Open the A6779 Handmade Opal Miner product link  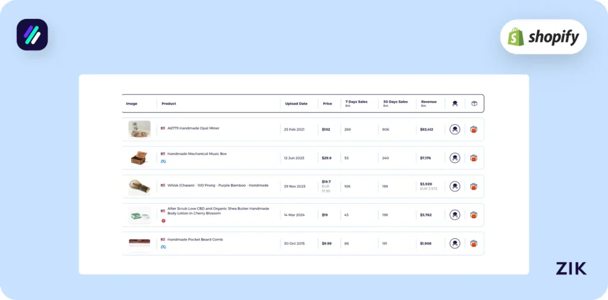[x=193, y=128]
